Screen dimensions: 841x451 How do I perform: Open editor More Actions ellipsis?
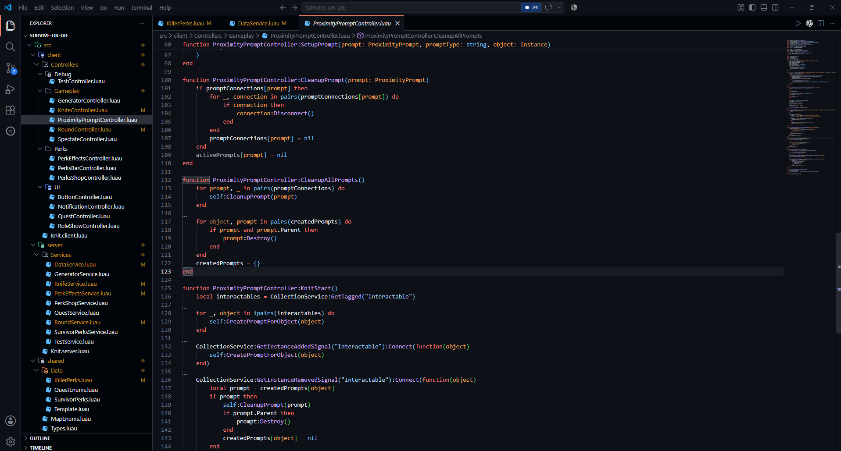(x=832, y=23)
